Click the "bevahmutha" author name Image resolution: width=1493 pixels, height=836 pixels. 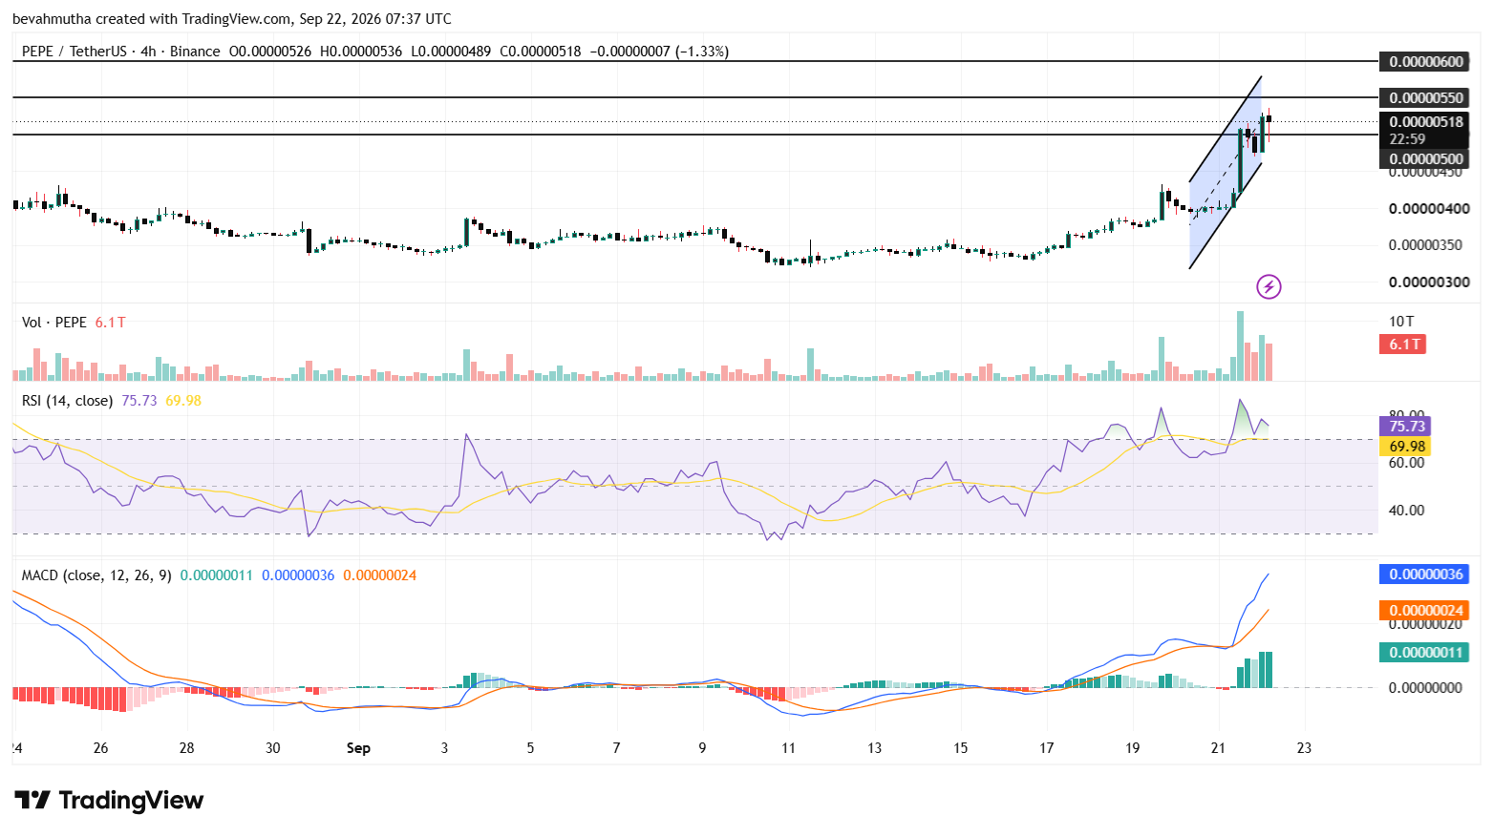click(52, 19)
